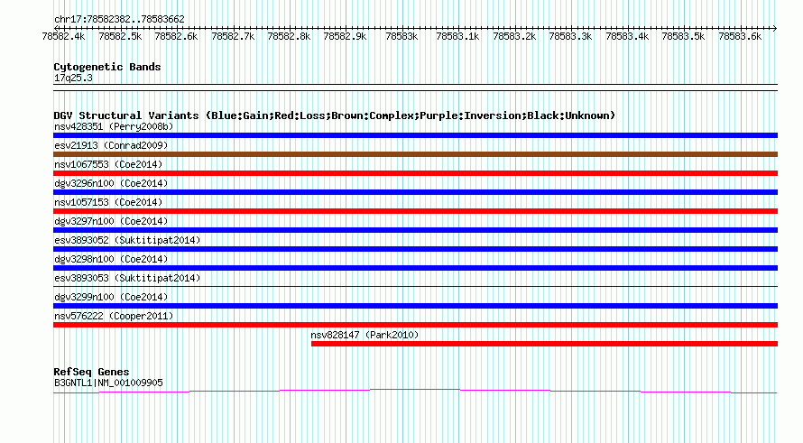This screenshot has width=803, height=443.
Task: Click the 78583.1k ruler tick label
Action: [457, 36]
